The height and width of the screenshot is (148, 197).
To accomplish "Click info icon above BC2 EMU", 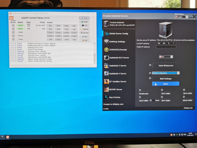I will point(140,97).
